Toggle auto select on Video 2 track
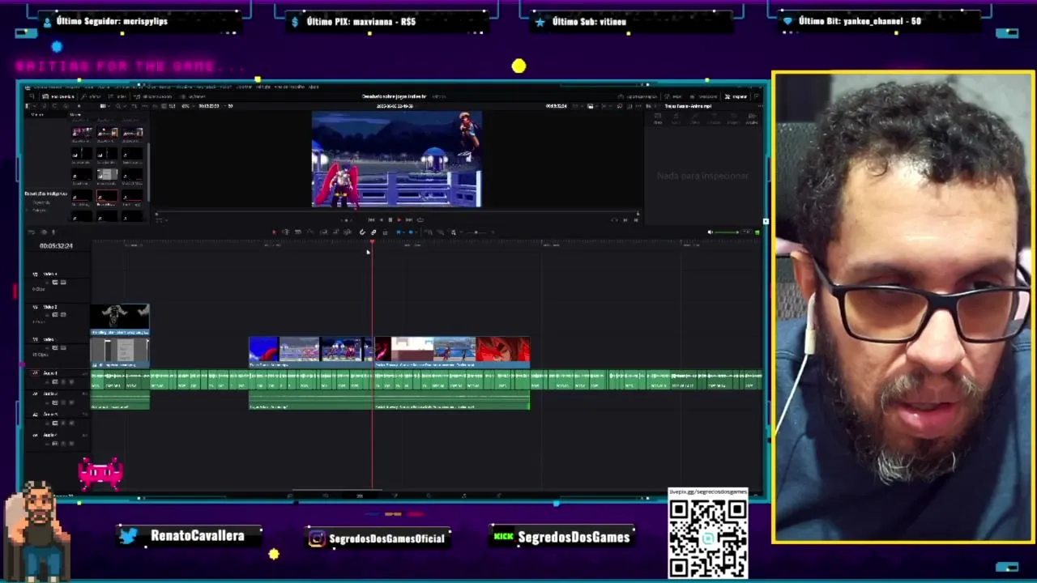The width and height of the screenshot is (1037, 583). tap(55, 314)
